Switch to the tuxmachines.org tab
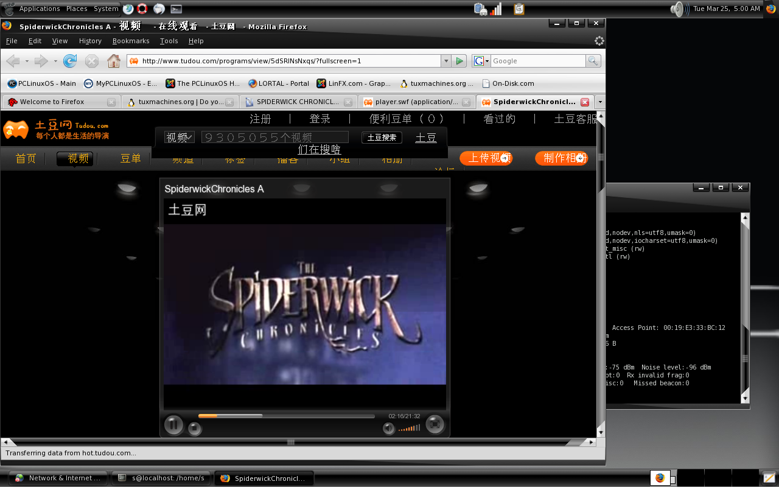 [x=180, y=102]
